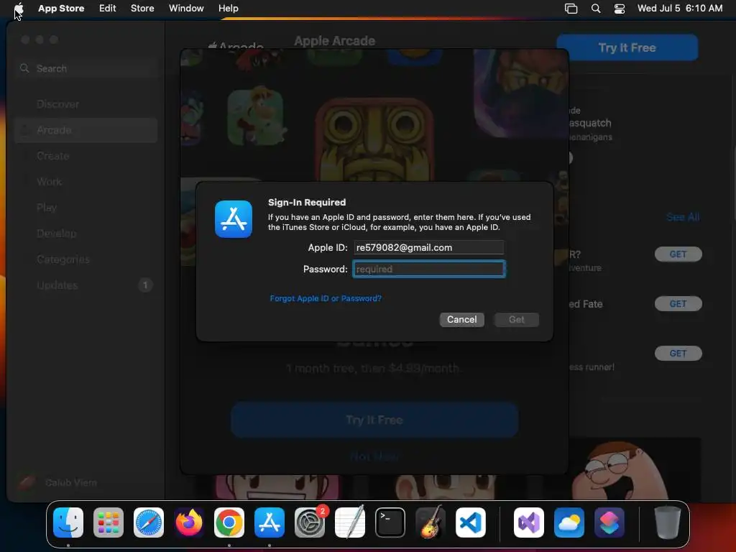The width and height of the screenshot is (736, 552).
Task: Select Discover in the sidebar
Action: click(x=86, y=104)
